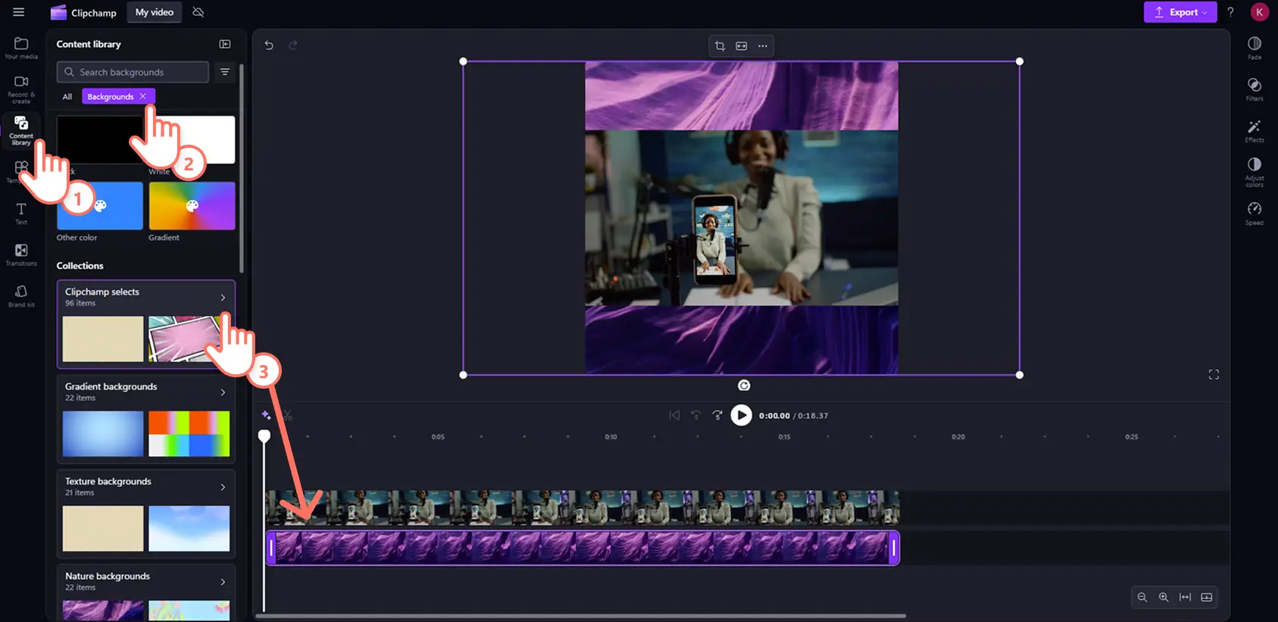This screenshot has height=622, width=1278.
Task: Rename the My video title
Action: [x=155, y=12]
